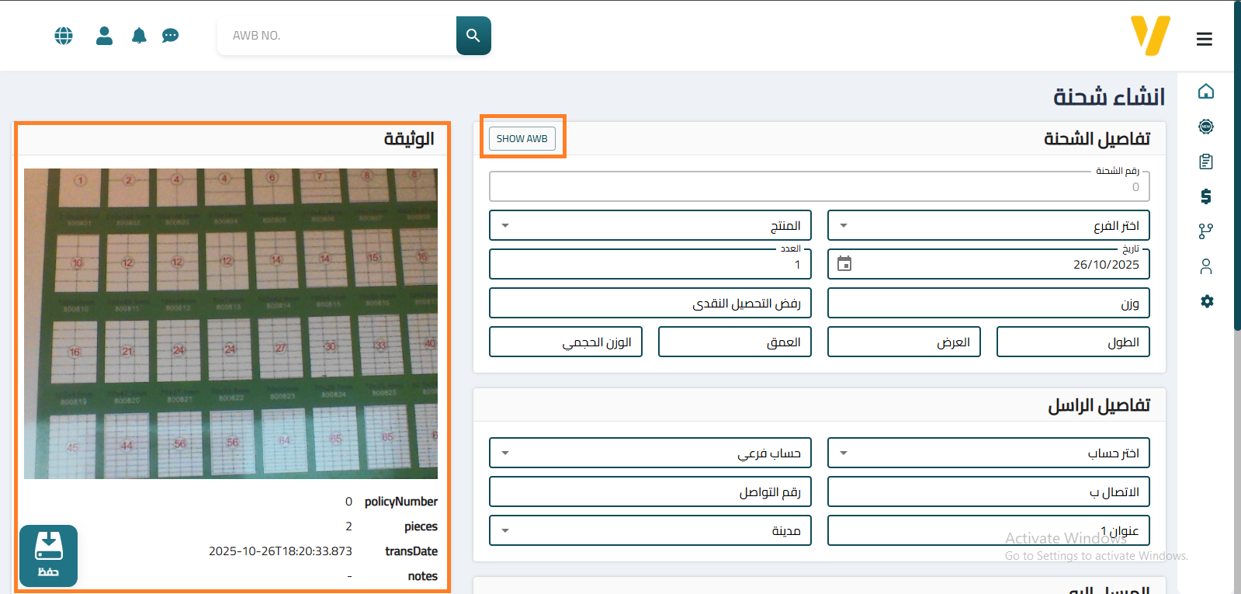Open the chat messages icon
Screen dimensions: 1241x594
click(x=170, y=36)
